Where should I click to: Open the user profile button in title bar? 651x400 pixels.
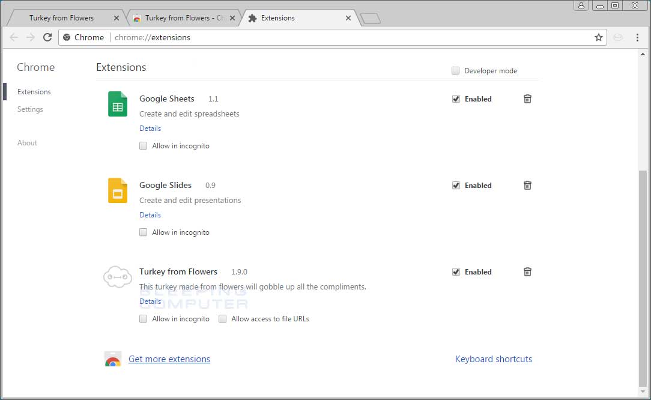tap(581, 5)
